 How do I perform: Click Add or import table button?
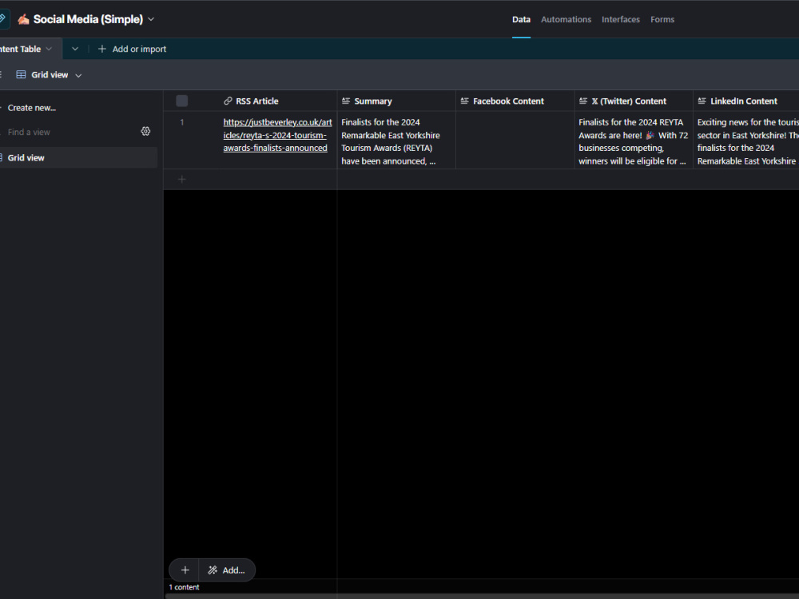[x=132, y=49]
